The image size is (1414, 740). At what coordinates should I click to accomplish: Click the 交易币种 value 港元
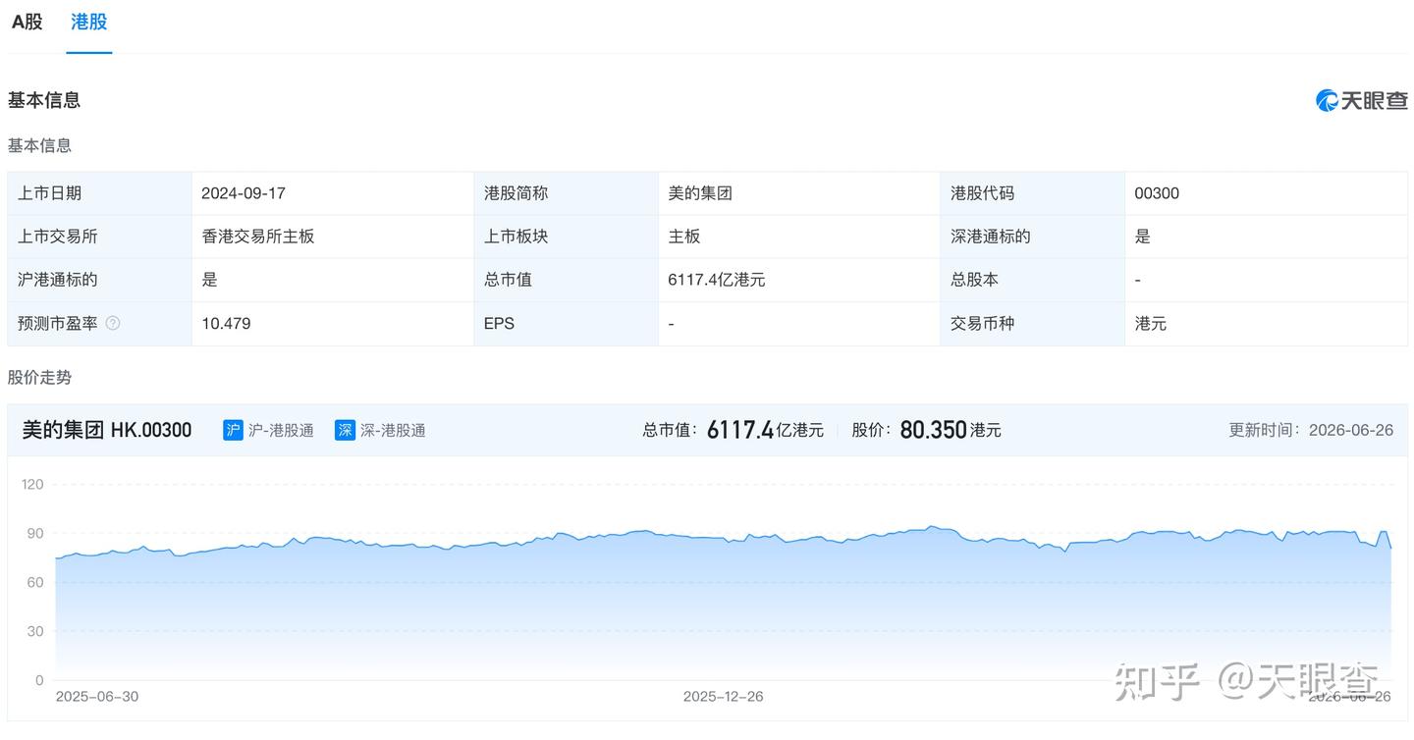tap(1151, 323)
